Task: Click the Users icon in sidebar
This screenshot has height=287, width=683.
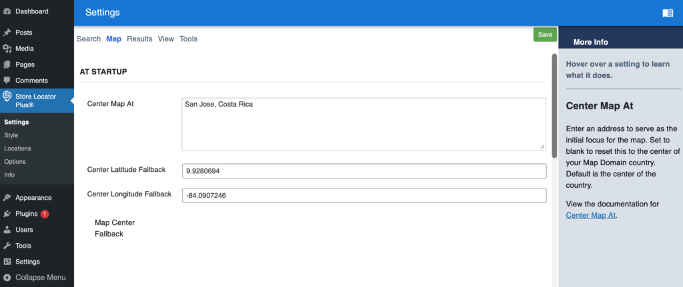Action: [7, 230]
